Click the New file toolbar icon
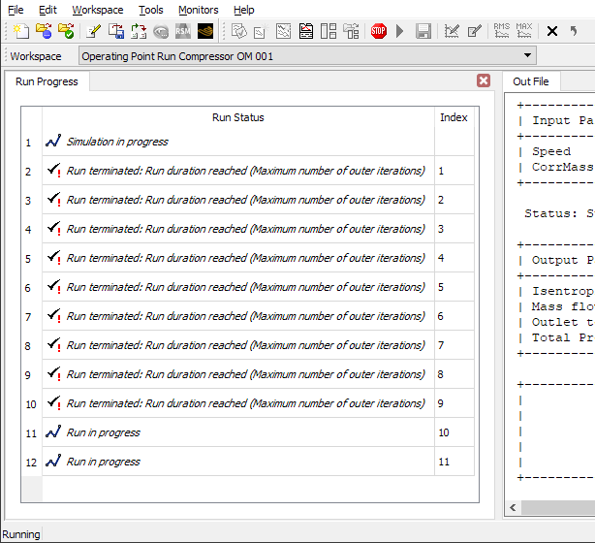The width and height of the screenshot is (595, 543). 21,31
